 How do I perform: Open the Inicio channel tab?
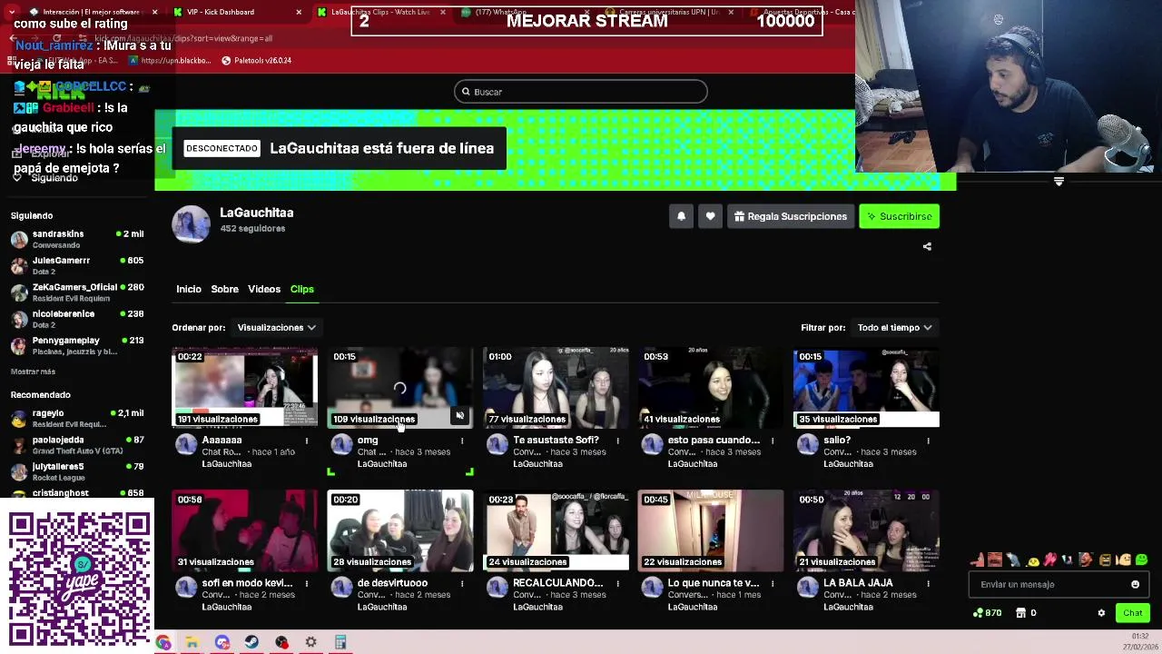point(189,289)
